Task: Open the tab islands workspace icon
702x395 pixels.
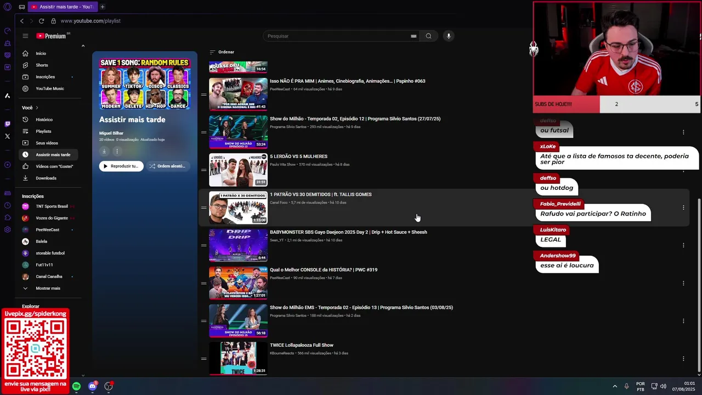Action: click(x=21, y=7)
